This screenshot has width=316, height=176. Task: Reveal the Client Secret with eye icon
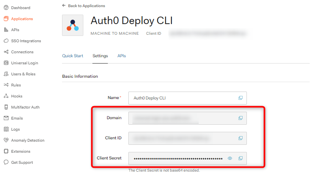coord(230,158)
